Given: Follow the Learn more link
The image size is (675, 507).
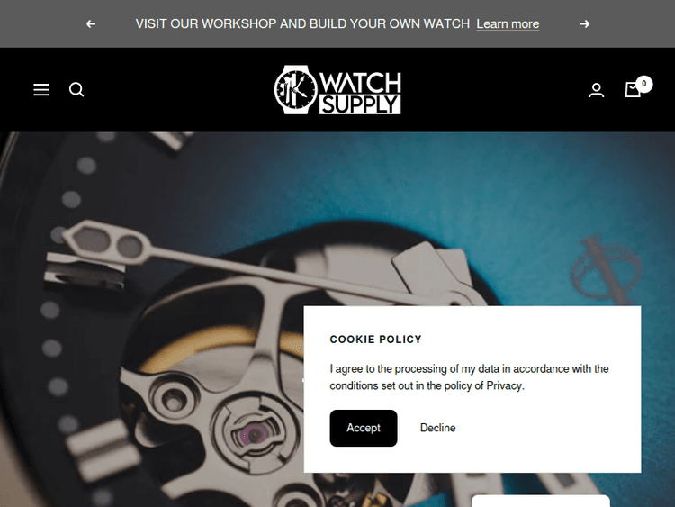Looking at the screenshot, I should tap(508, 23).
